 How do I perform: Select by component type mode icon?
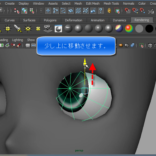pyautogui.click(x=32, y=11)
